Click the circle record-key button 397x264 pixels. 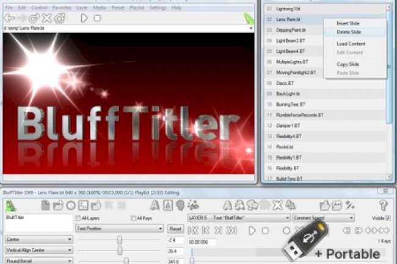point(286,230)
